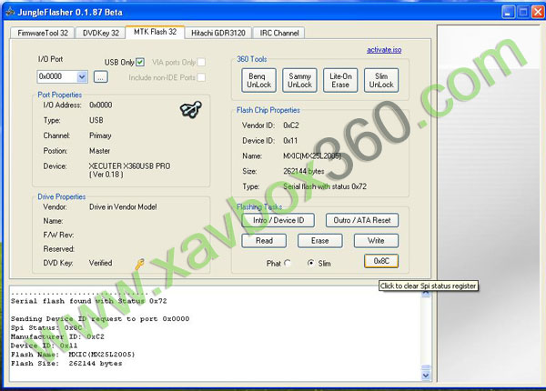Screen dimensions: 546x391
Task: Click the 0x8C clear status button
Action: 381,261
